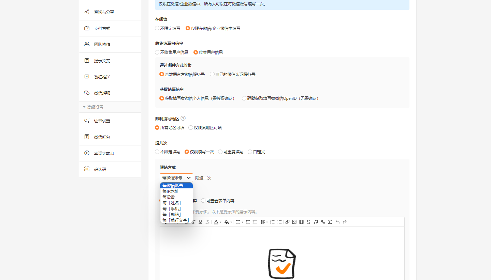This screenshot has width=491, height=280.
Task: Select 金数据官方微信服务号 radio
Action: tap(162, 74)
